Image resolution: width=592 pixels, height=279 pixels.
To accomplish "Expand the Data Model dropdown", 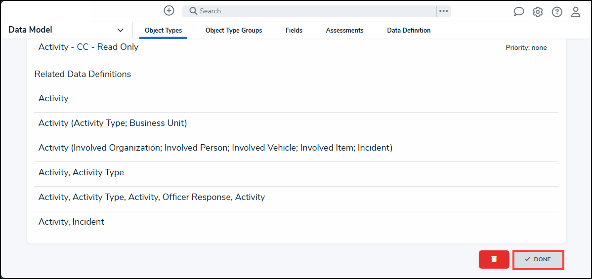I will [x=120, y=30].
